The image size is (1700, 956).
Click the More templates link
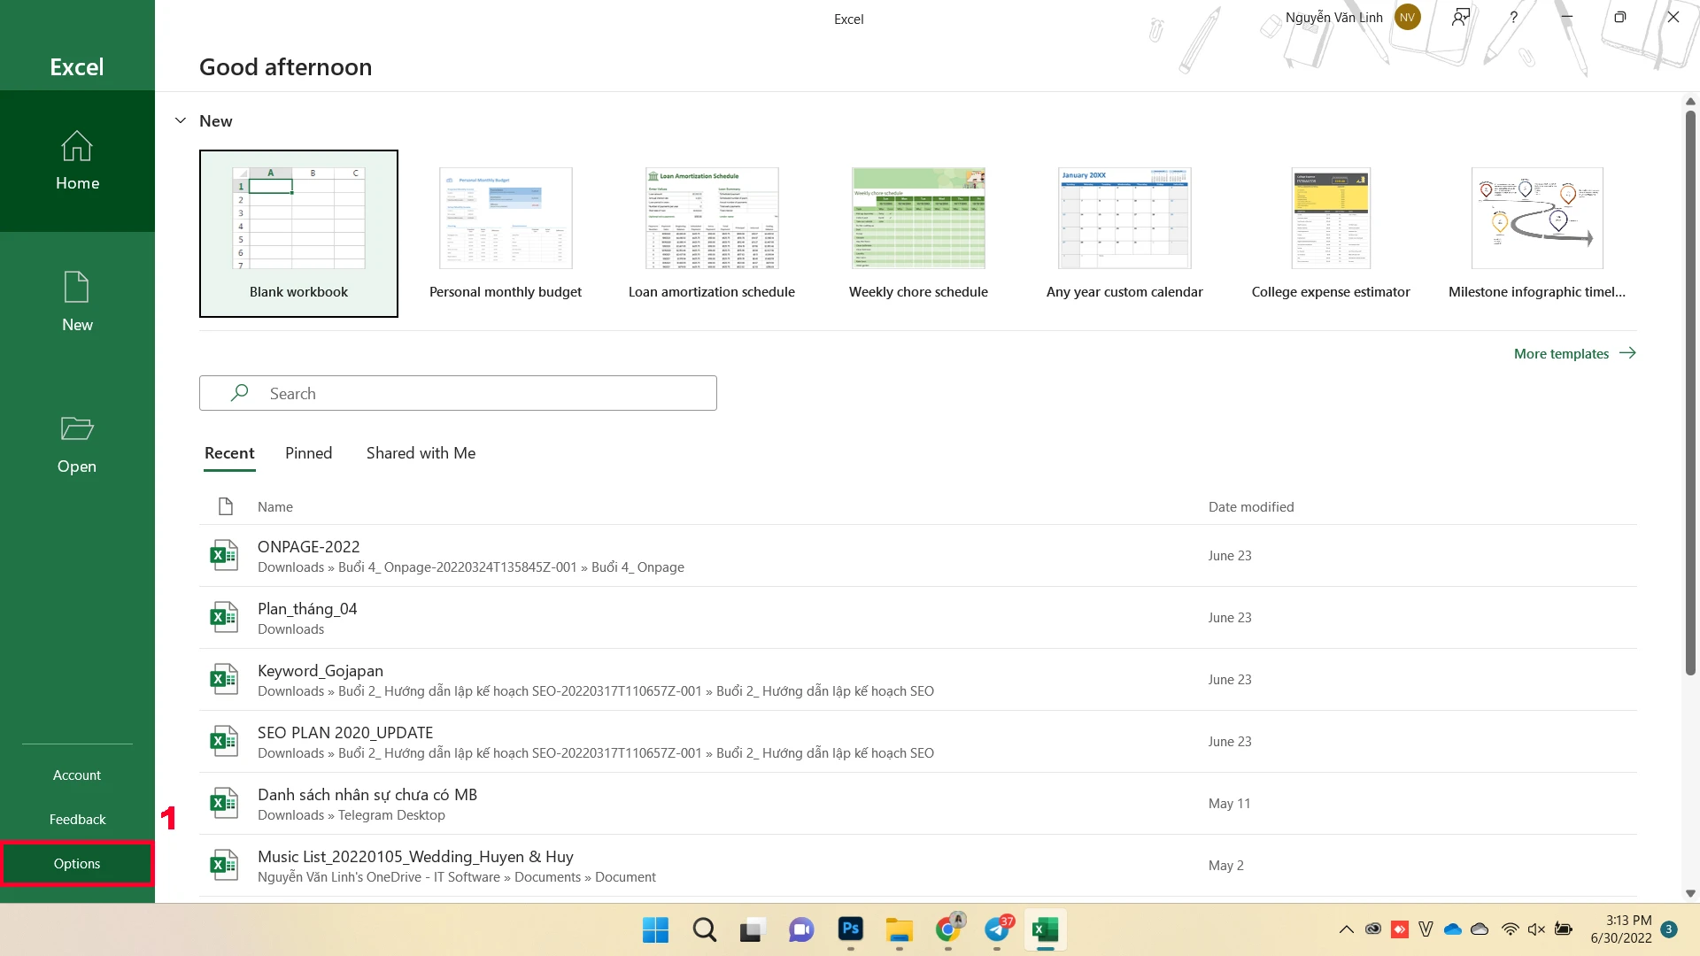[x=1574, y=353]
